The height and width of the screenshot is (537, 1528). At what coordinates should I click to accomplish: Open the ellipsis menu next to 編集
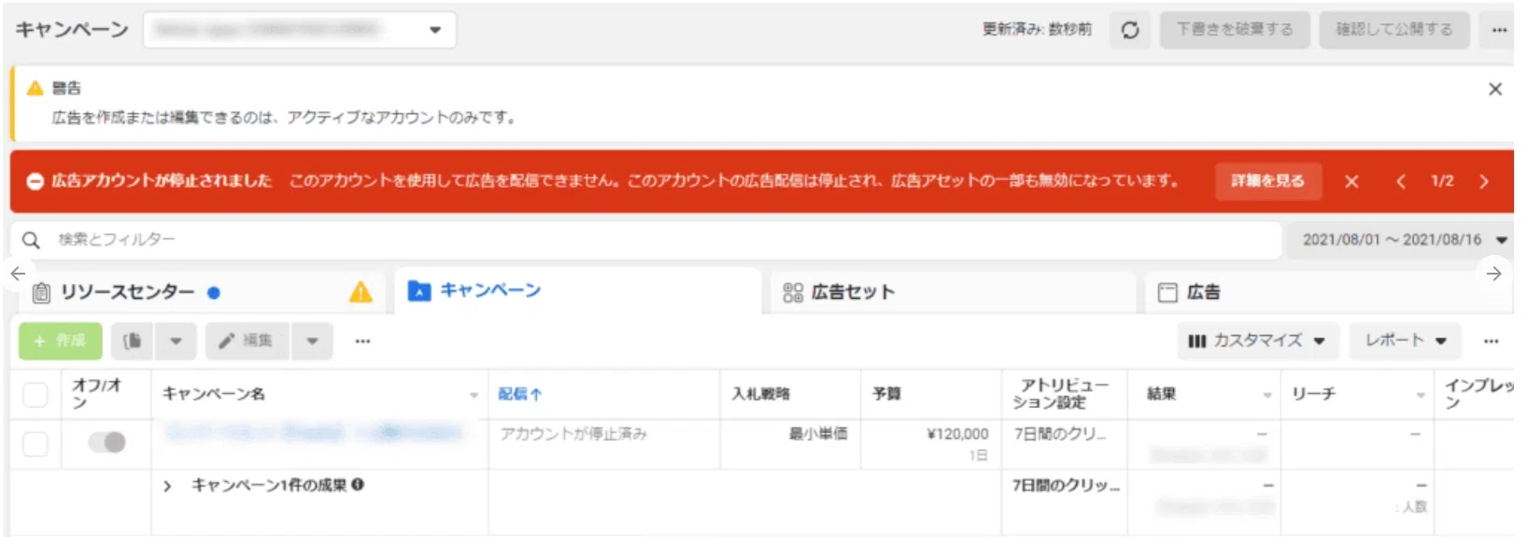coord(362,341)
